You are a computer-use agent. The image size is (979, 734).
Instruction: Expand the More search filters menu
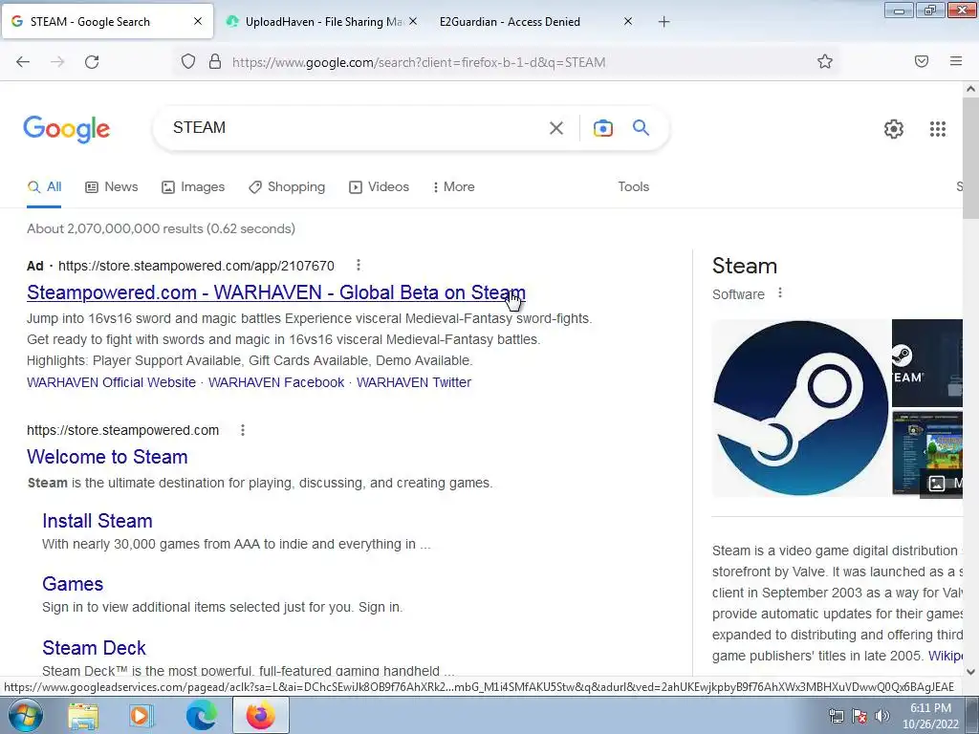[x=454, y=186]
